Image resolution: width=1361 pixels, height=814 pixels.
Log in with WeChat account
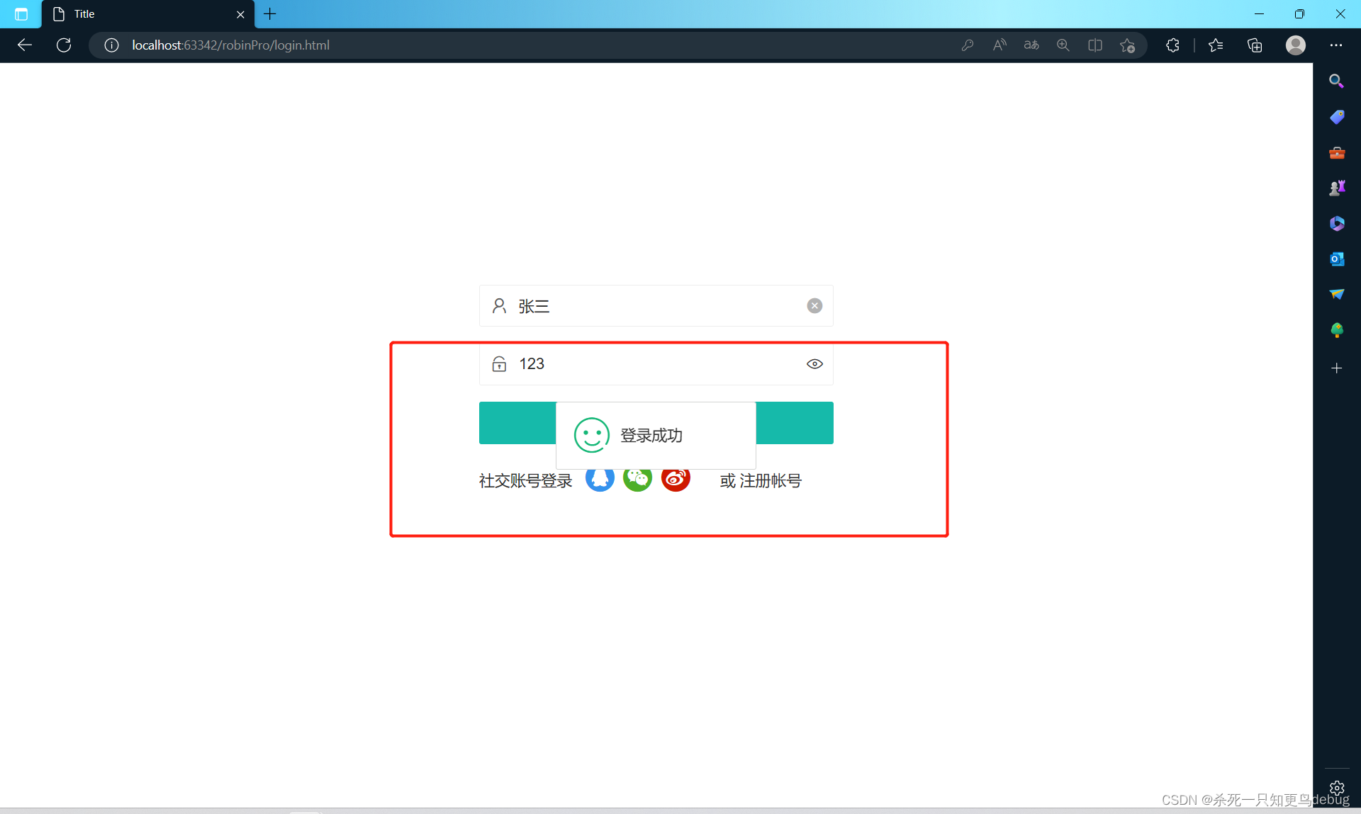638,480
